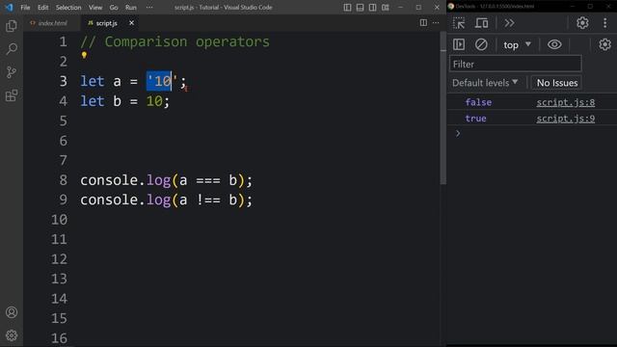The width and height of the screenshot is (617, 347).
Task: Open Console settings gear
Action: tap(604, 44)
